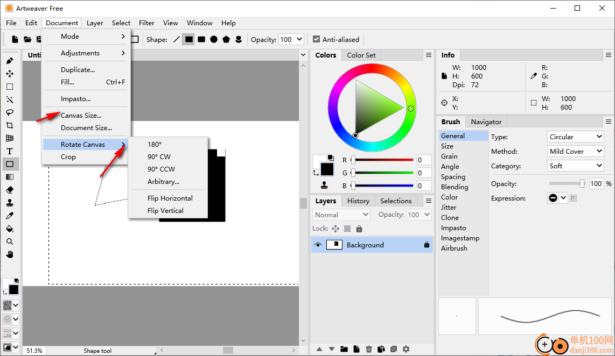Toggle the Anti-aliased checkbox
615x356 pixels.
click(x=317, y=40)
